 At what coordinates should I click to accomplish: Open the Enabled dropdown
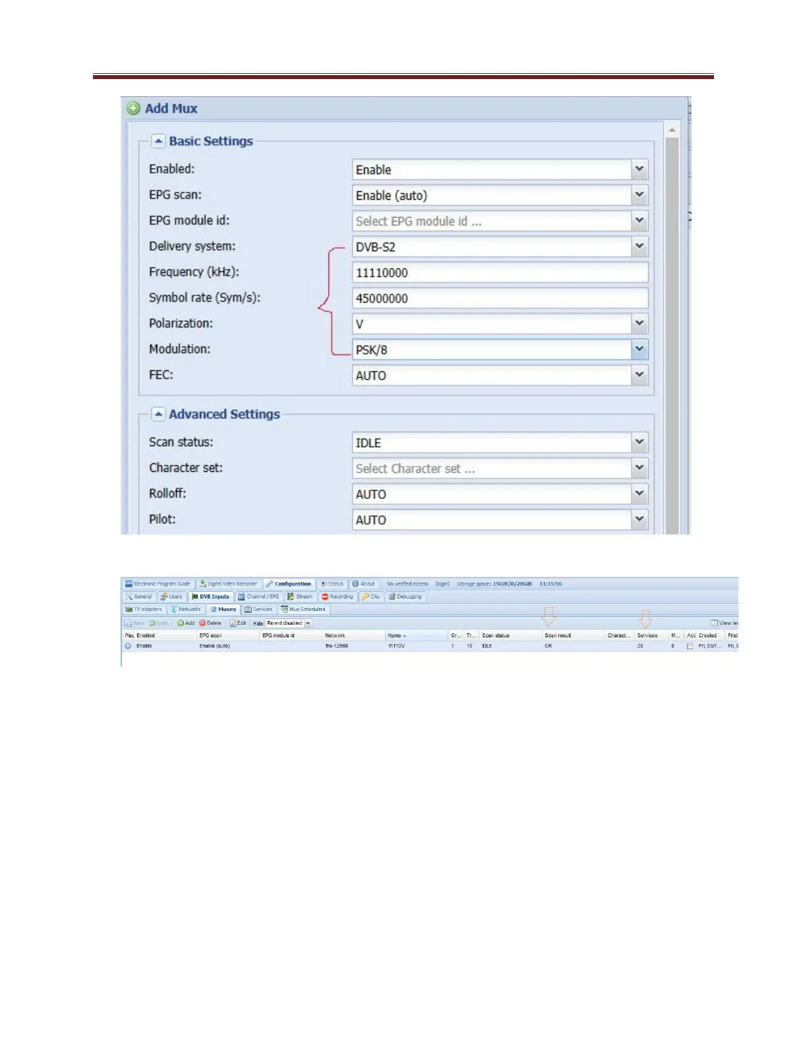click(x=640, y=169)
